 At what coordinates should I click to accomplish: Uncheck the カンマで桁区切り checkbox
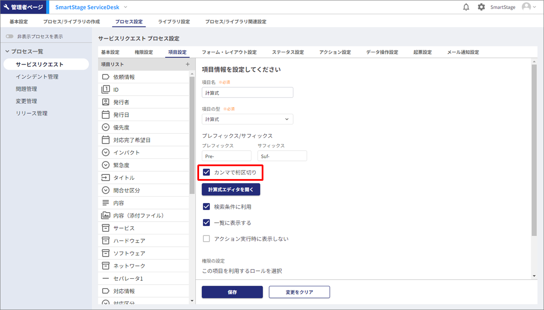tap(206, 173)
